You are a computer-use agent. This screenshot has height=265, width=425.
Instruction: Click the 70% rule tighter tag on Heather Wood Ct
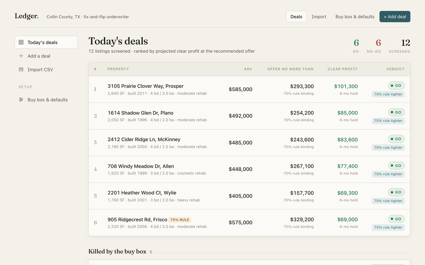click(x=388, y=201)
